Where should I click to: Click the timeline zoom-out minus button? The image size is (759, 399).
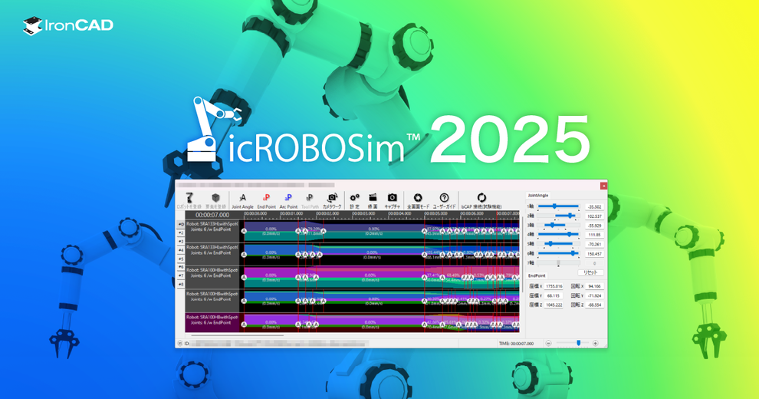click(548, 343)
